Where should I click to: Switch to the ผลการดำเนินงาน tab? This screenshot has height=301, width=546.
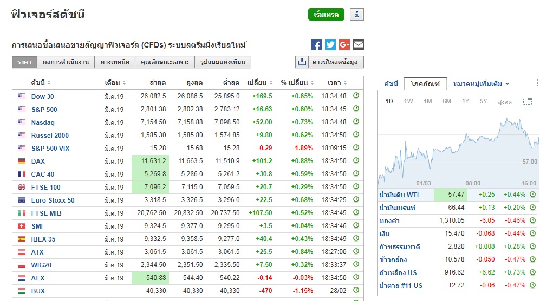point(66,62)
